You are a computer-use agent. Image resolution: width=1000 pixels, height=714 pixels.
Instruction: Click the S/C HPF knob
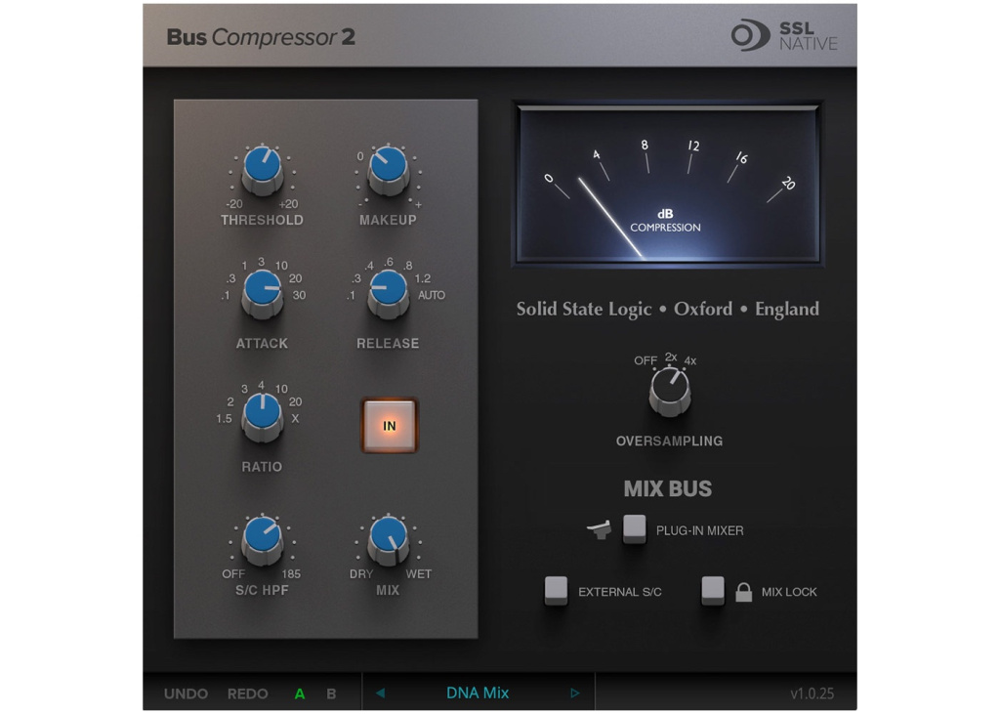click(262, 540)
